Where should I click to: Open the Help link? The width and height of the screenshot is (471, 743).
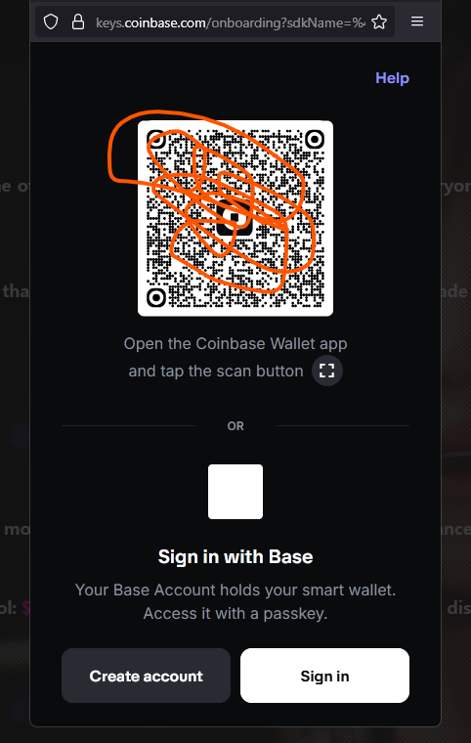[x=393, y=78]
